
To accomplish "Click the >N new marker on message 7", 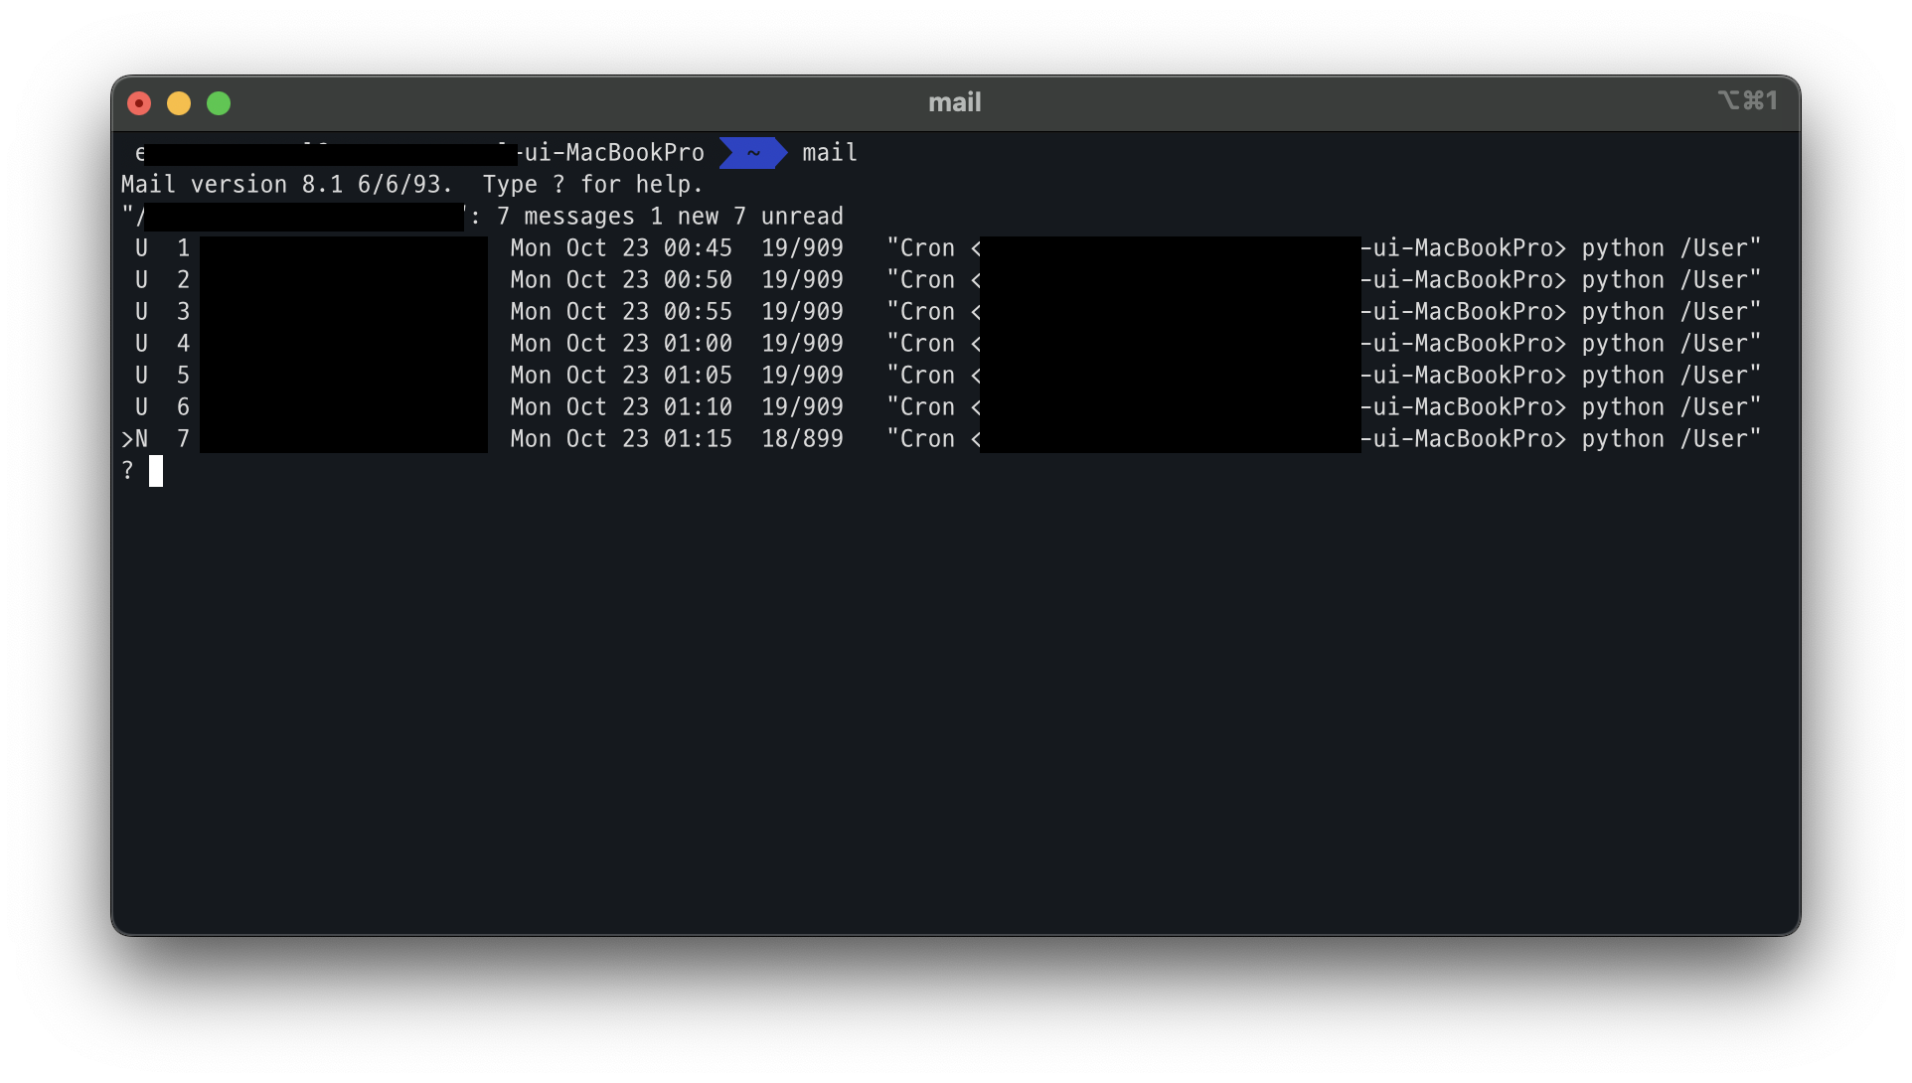I will (134, 439).
